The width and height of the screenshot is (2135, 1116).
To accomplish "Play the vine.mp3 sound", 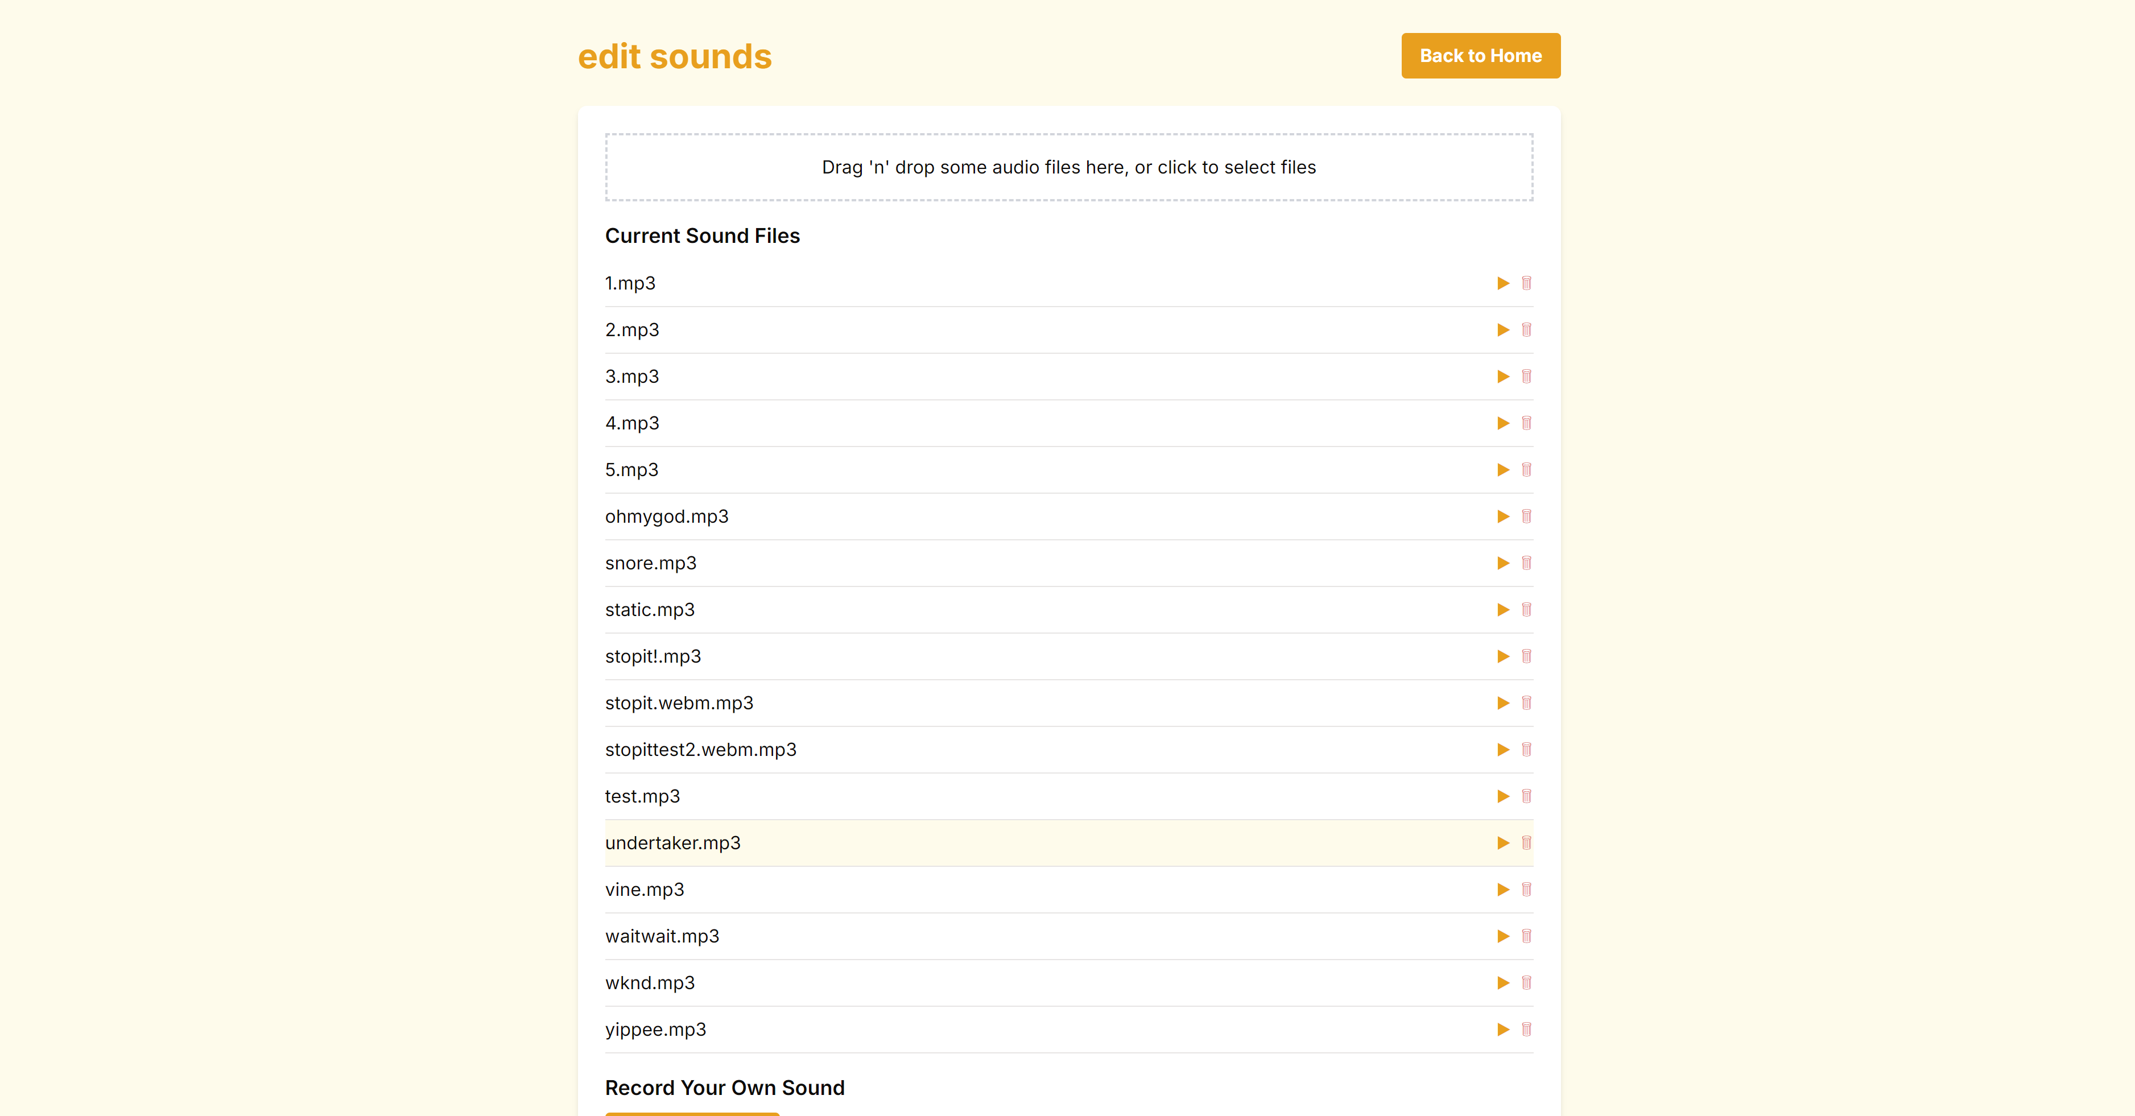I will (1502, 890).
